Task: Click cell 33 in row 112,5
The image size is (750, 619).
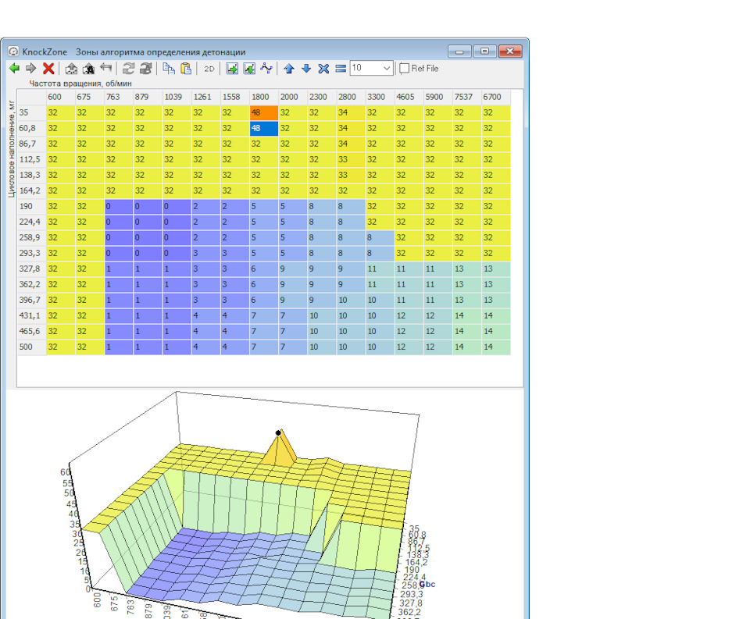Action: click(351, 160)
